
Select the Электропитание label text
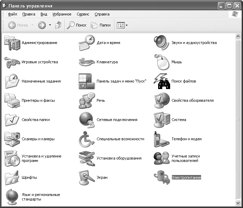pyautogui.click(x=186, y=177)
